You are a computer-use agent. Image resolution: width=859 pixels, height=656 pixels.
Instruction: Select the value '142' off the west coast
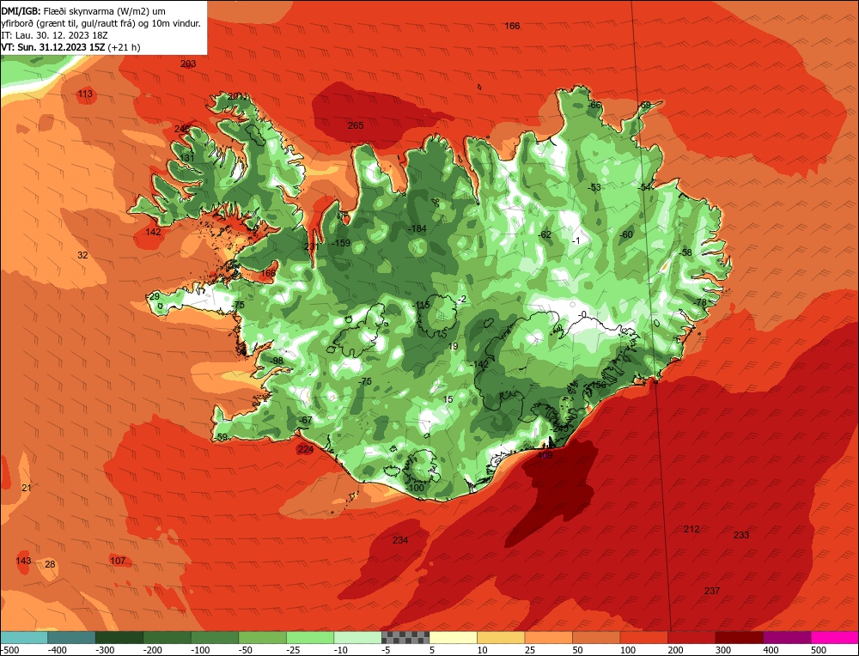pyautogui.click(x=153, y=232)
